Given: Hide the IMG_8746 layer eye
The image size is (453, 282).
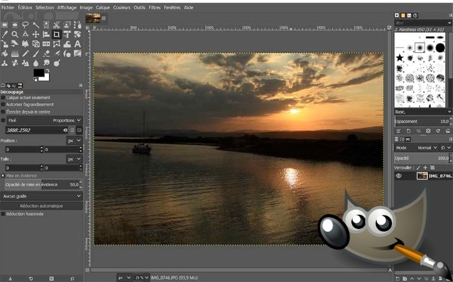Looking at the screenshot, I should (x=399, y=176).
